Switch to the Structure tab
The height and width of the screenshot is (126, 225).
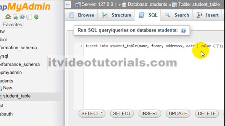pos(116,15)
